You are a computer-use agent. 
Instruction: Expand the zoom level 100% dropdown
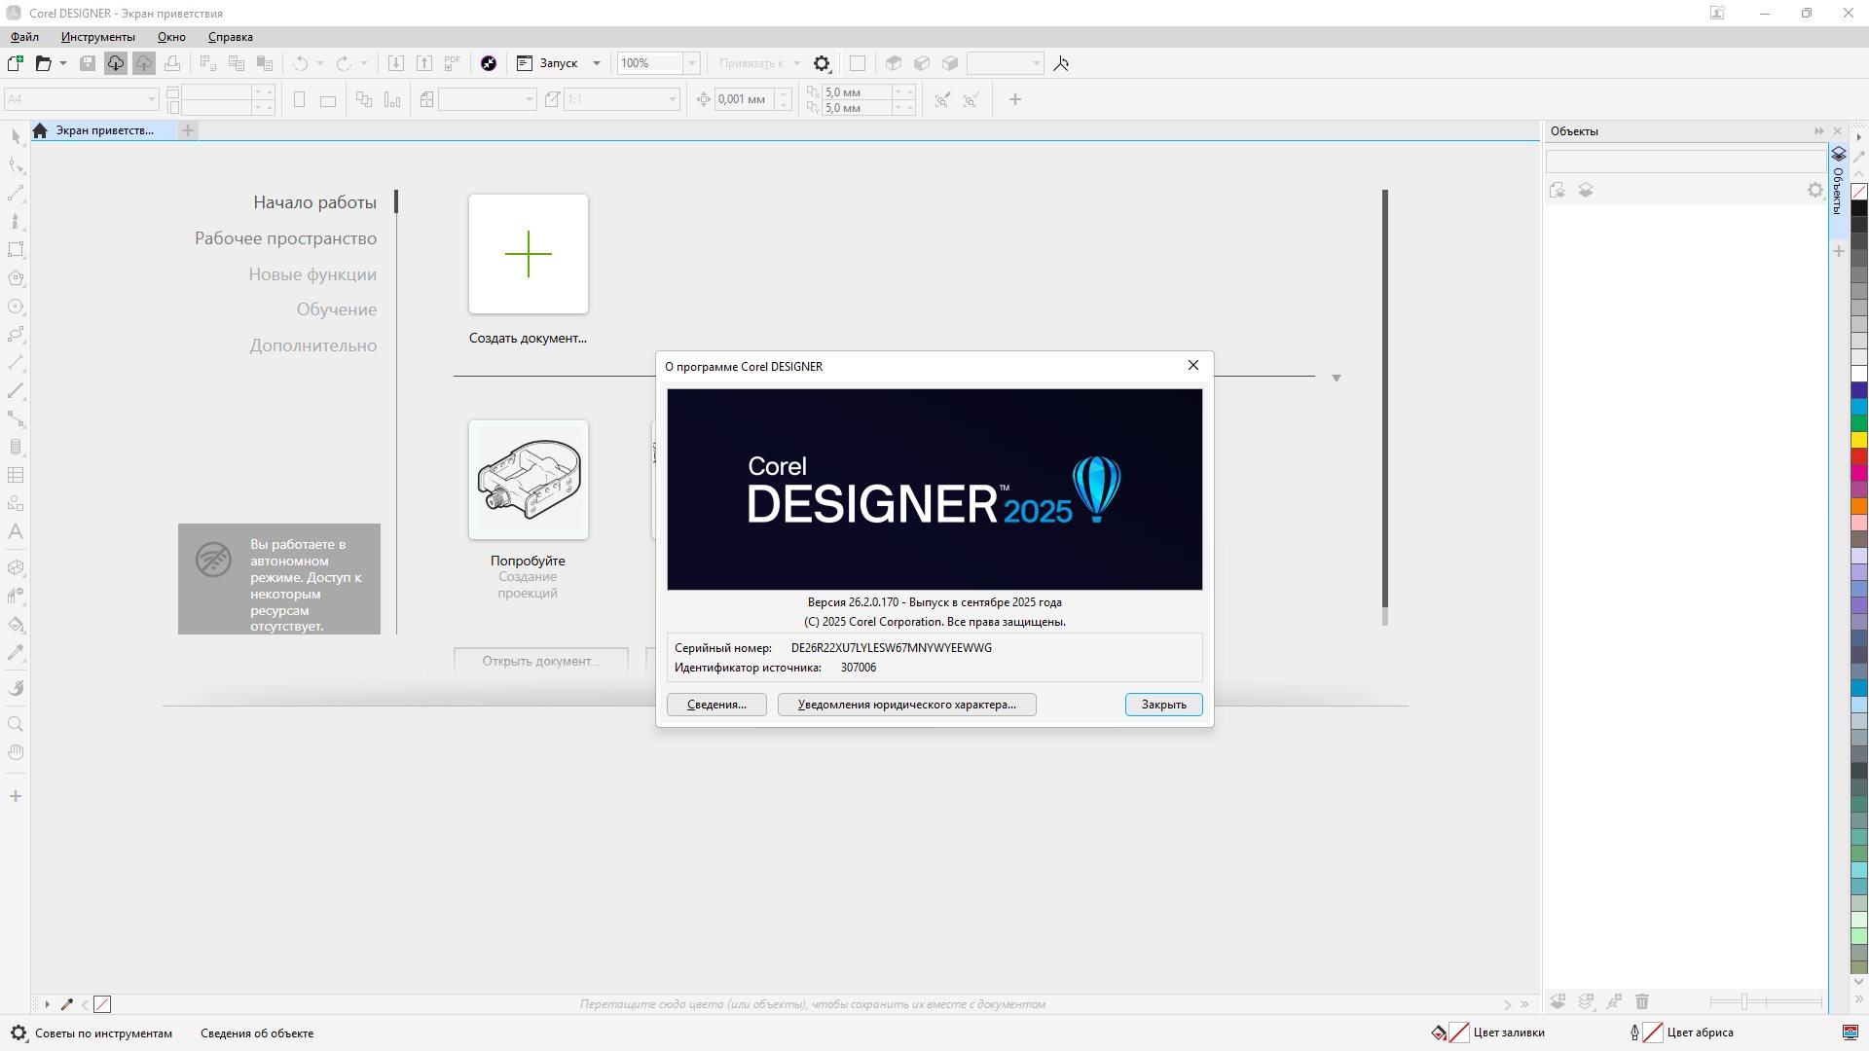tap(692, 63)
